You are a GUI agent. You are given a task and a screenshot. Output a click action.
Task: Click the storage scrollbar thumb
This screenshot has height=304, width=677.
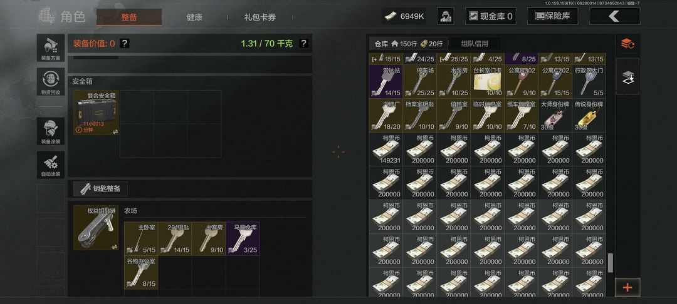tap(610, 263)
